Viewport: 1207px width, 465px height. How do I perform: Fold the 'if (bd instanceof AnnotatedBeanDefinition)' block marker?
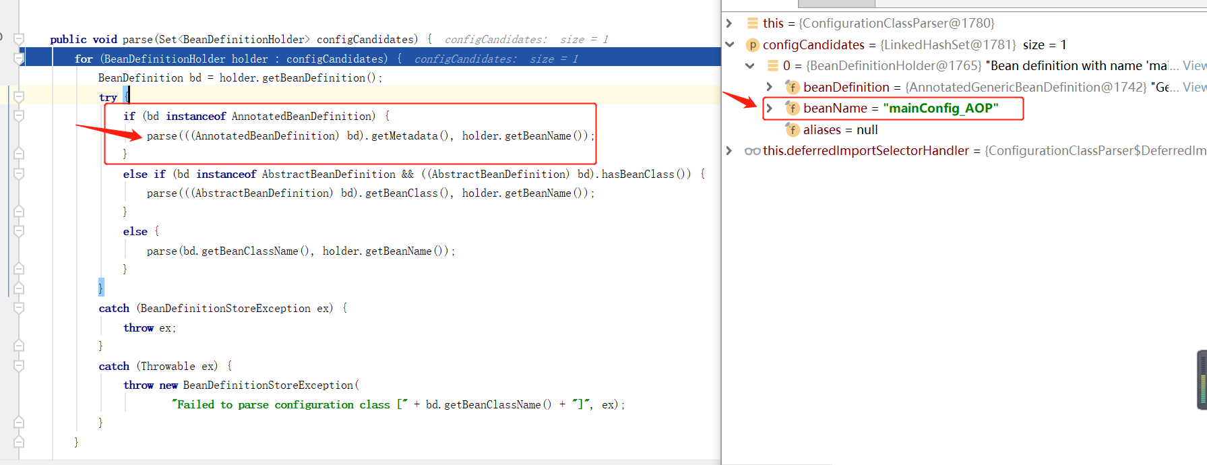(x=19, y=116)
